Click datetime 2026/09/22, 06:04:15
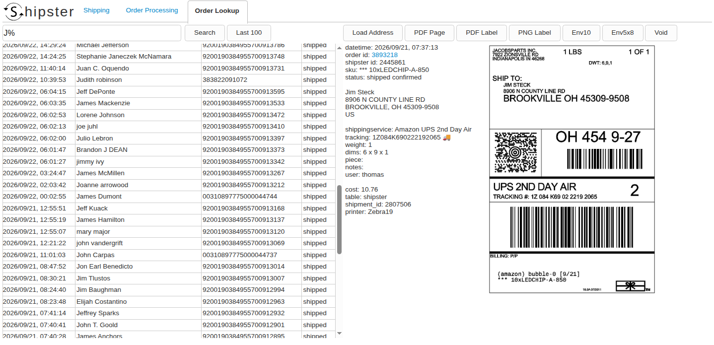 pos(34,92)
